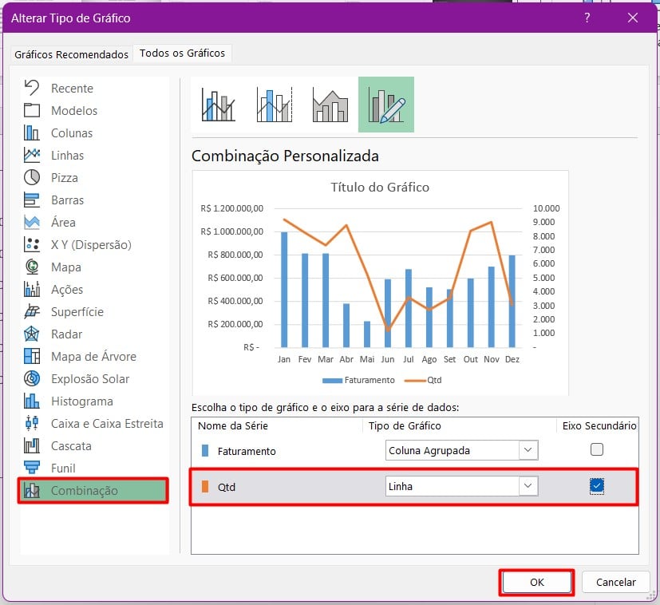
Task: Click the orange Qtd series color swatch
Action: point(205,486)
